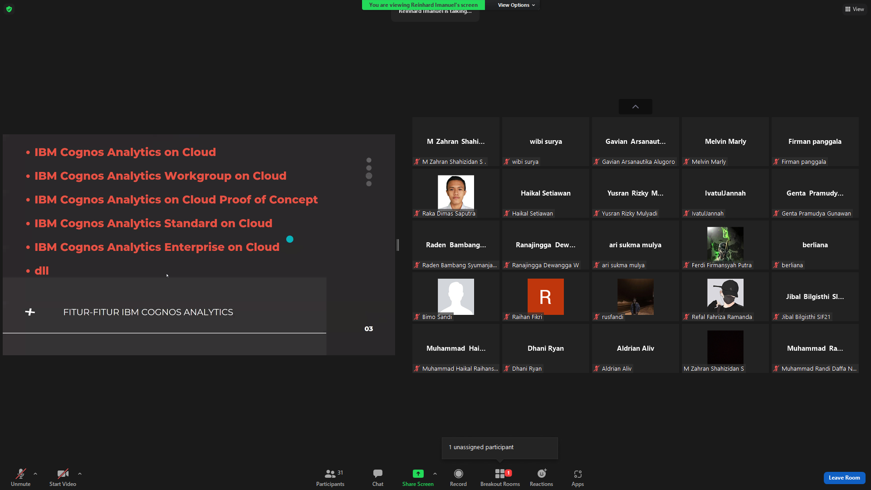Image resolution: width=871 pixels, height=490 pixels.
Task: Select Raihan Fikri's orange R avatar
Action: click(x=546, y=296)
